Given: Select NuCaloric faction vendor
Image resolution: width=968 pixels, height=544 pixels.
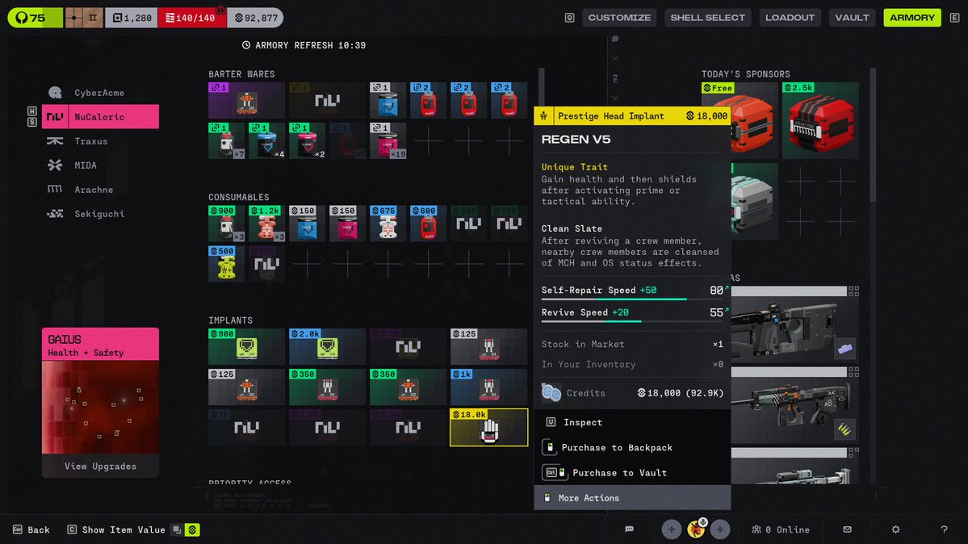Looking at the screenshot, I should (x=100, y=117).
